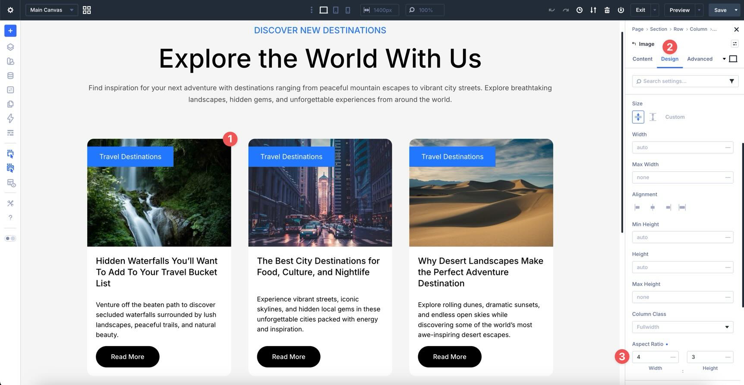Open portability import/export arrows icon
The height and width of the screenshot is (385, 744).
pos(593,10)
